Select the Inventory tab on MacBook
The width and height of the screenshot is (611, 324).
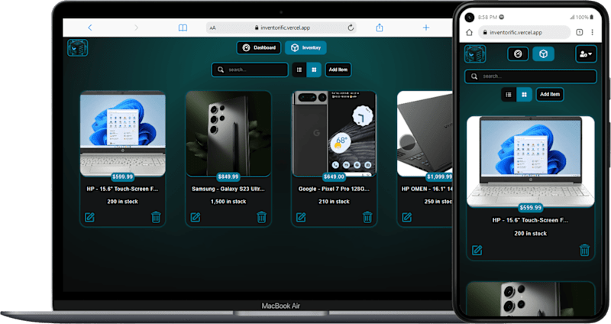(x=305, y=47)
